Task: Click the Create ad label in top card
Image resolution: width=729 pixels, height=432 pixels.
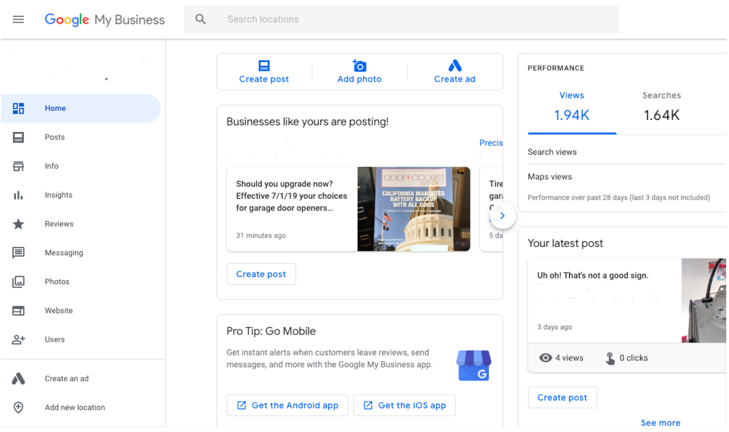Action: (455, 79)
